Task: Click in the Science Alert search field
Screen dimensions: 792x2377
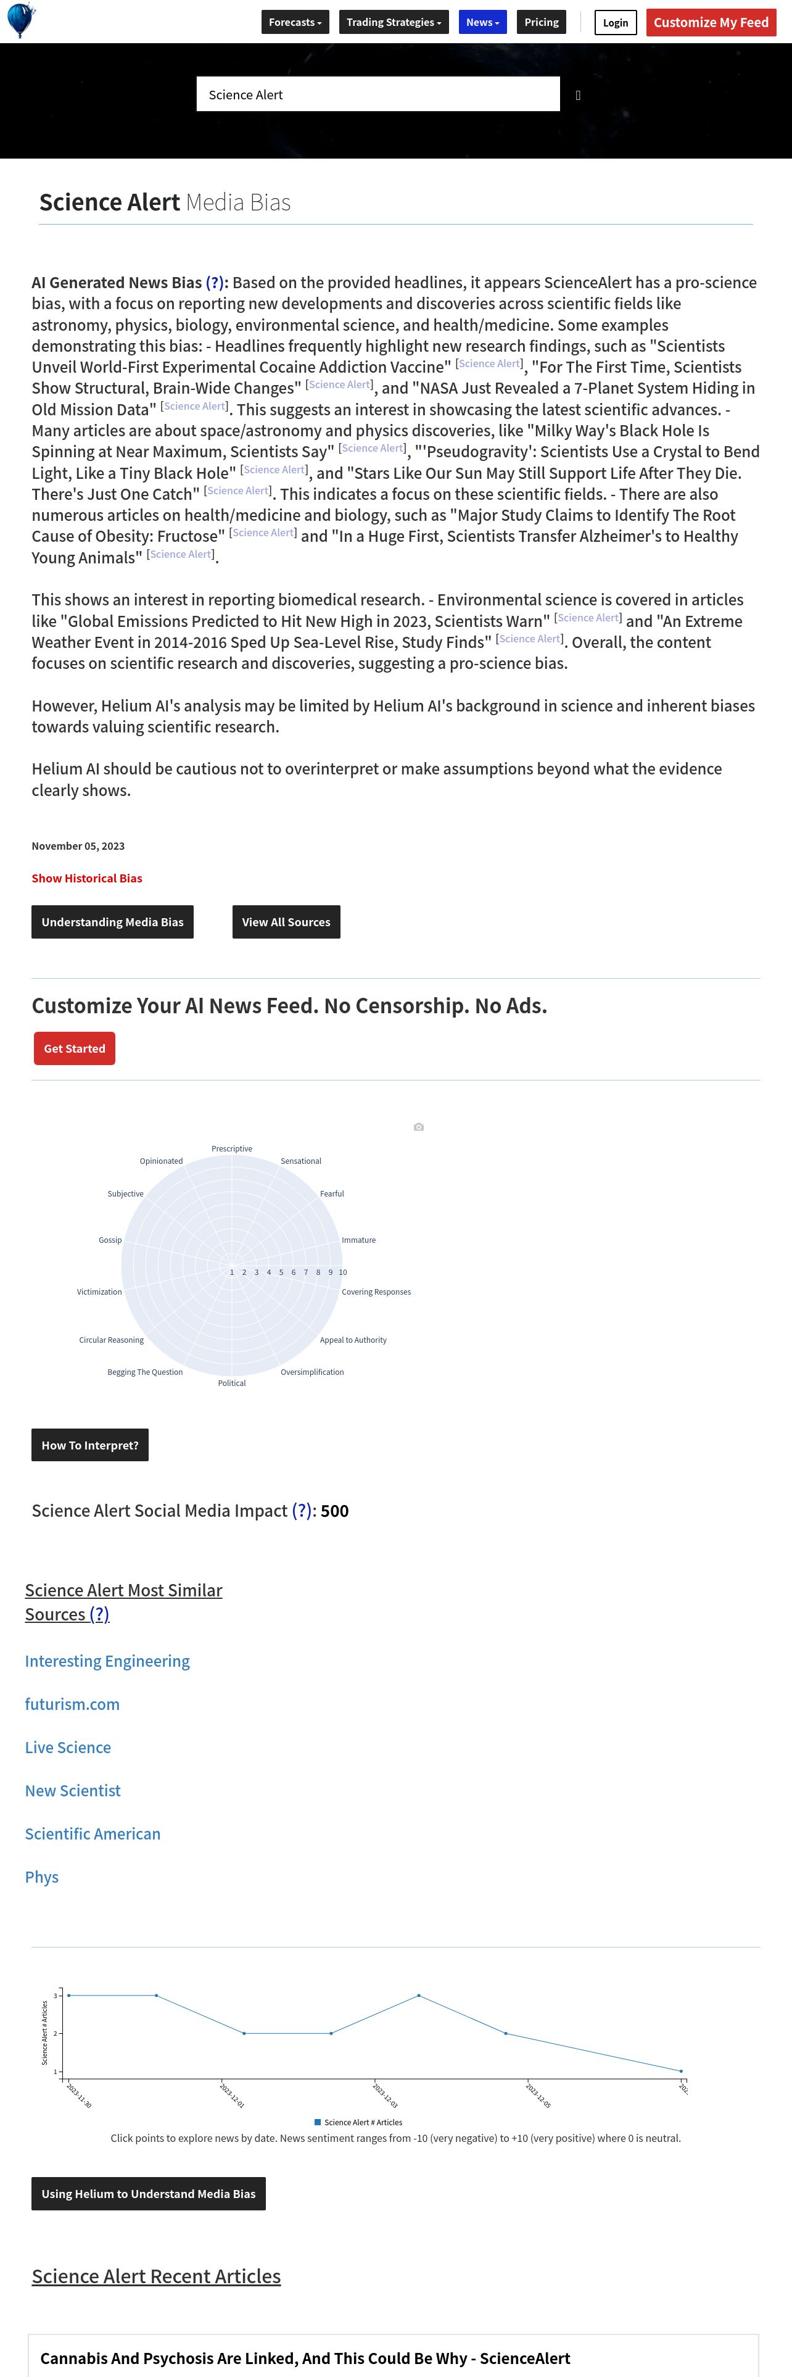Action: coord(378,94)
